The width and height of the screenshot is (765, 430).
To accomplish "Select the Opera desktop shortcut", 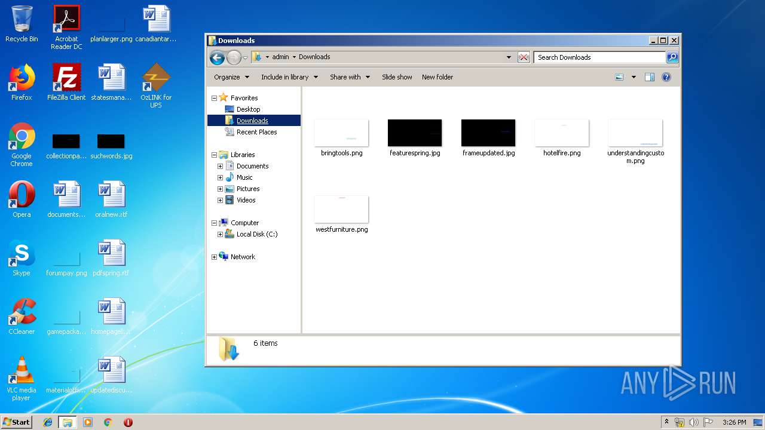I will 22,199.
